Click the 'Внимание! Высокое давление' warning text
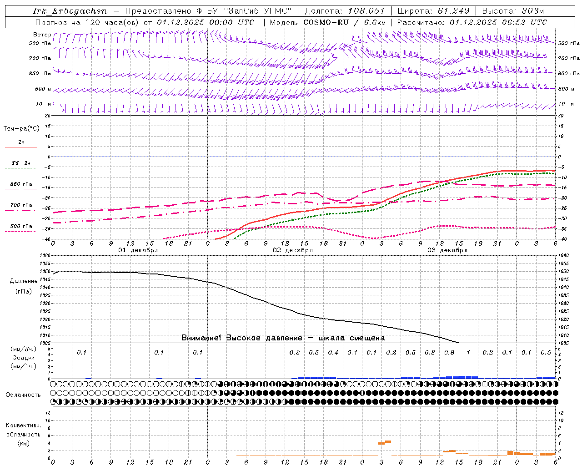Viewport: 582px width, 466px height. pyautogui.click(x=241, y=338)
